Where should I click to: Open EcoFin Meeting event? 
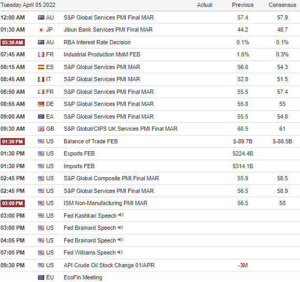coord(83,277)
